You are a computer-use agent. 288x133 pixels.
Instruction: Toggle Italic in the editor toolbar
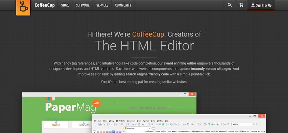(146, 124)
